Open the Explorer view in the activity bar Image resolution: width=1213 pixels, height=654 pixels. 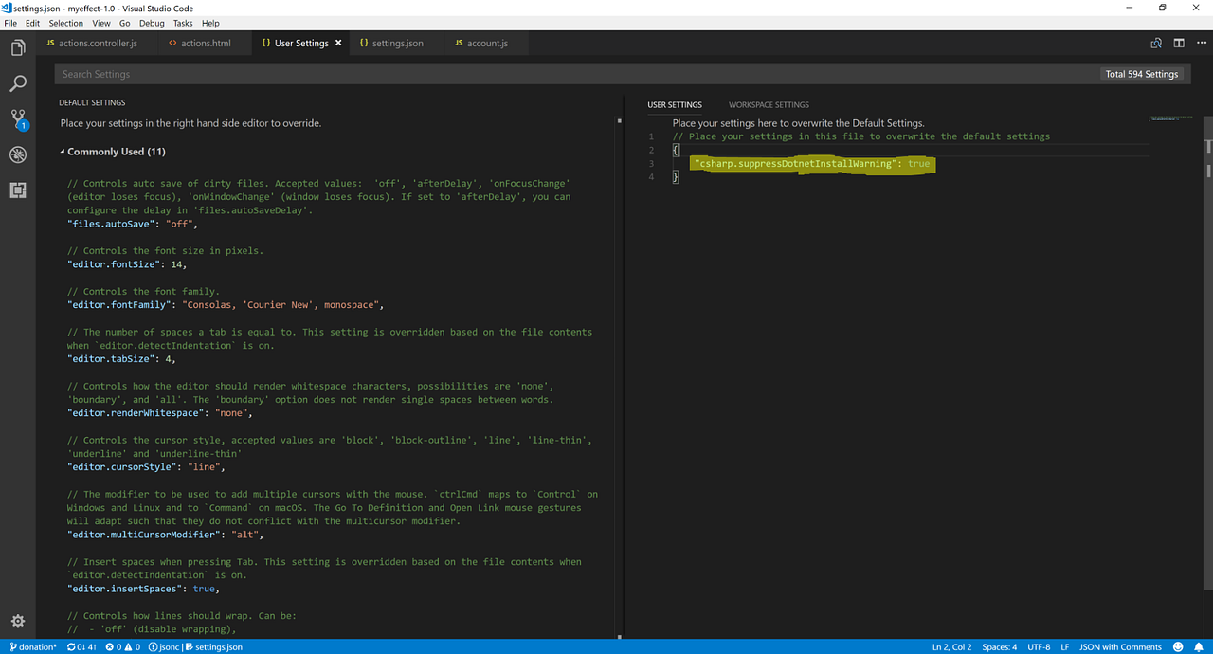pyautogui.click(x=17, y=47)
